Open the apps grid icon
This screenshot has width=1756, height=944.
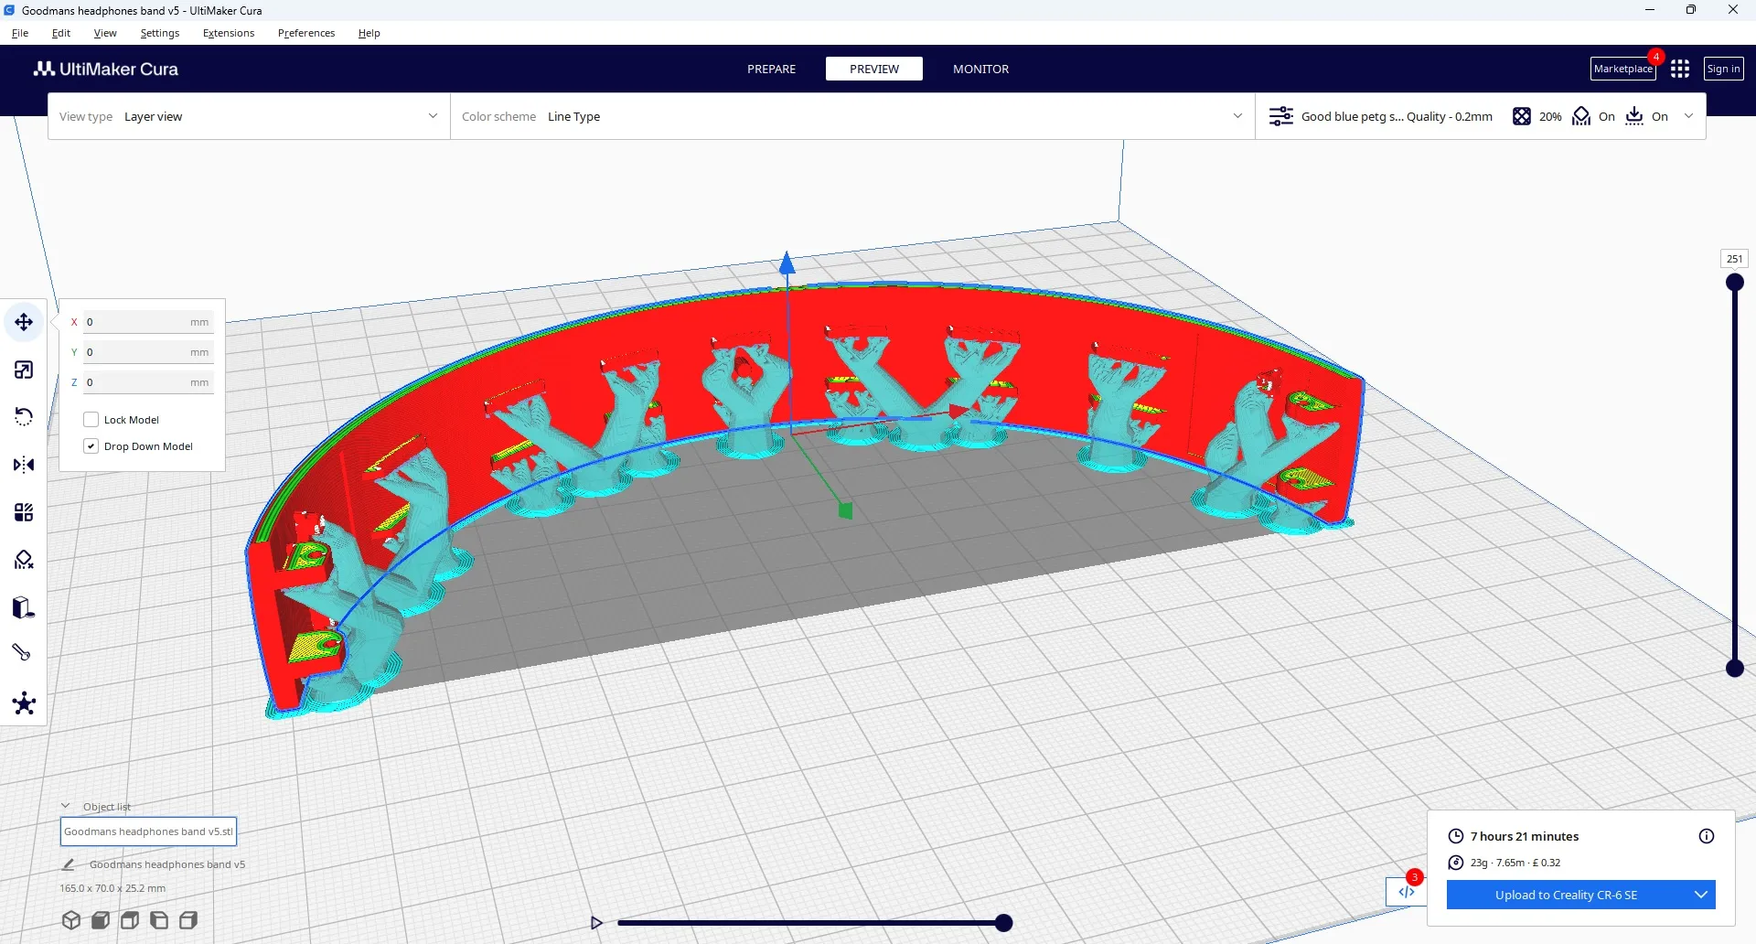[1680, 69]
